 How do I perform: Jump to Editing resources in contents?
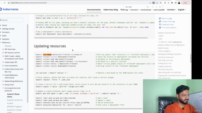tap(165, 63)
